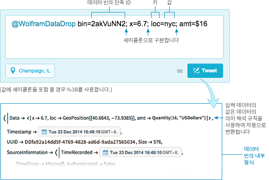Click the calendar icon beside Timestamp
This screenshot has height=180, width=269.
[x=44, y=132]
